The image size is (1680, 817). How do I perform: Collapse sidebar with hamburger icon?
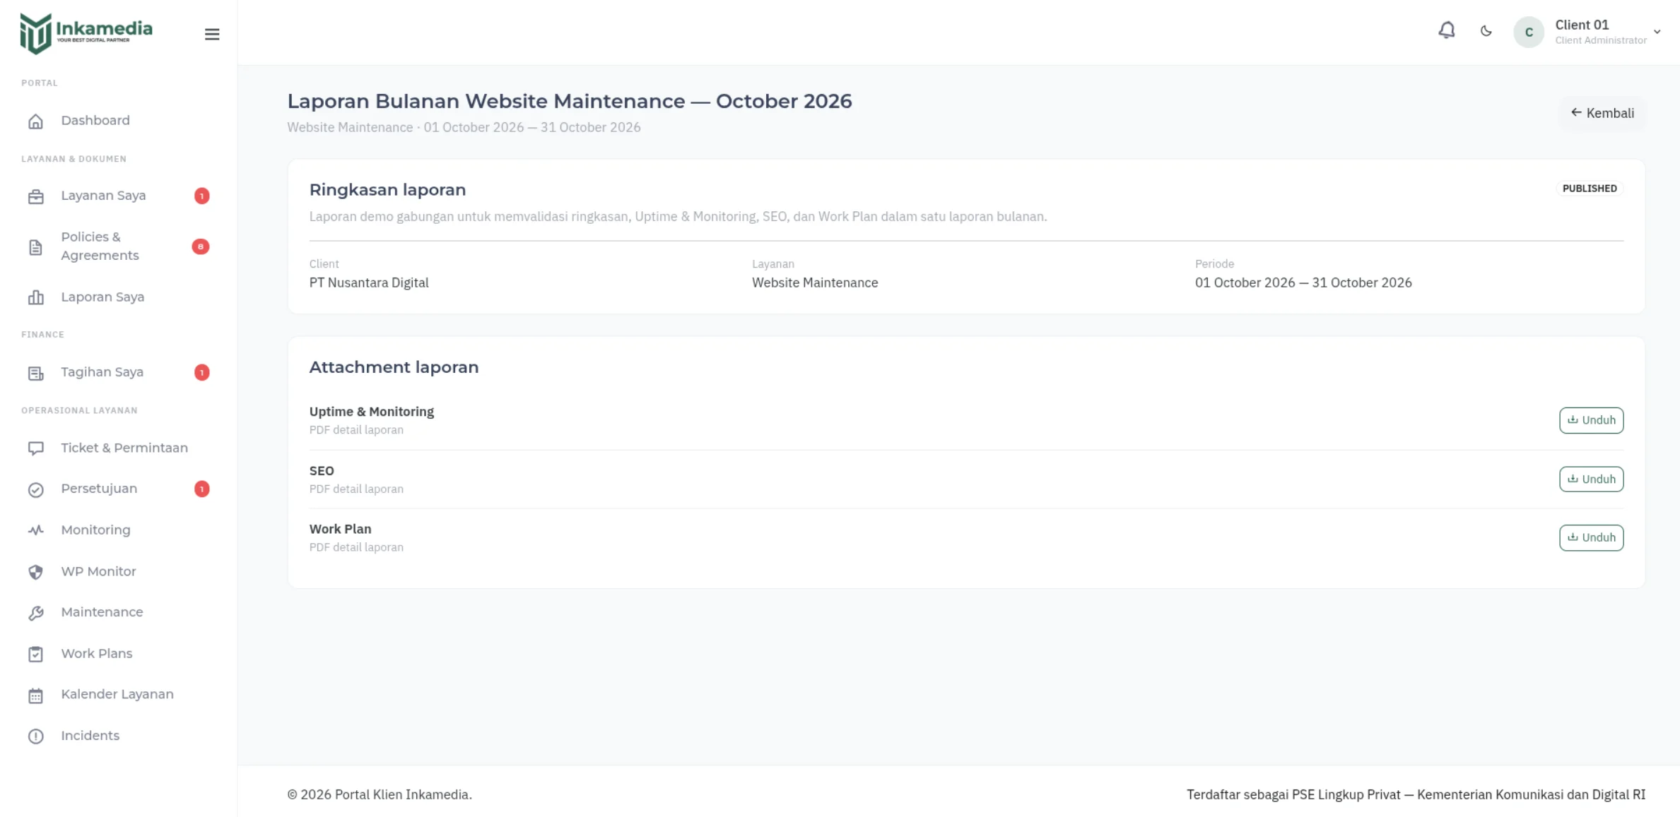[x=212, y=34]
